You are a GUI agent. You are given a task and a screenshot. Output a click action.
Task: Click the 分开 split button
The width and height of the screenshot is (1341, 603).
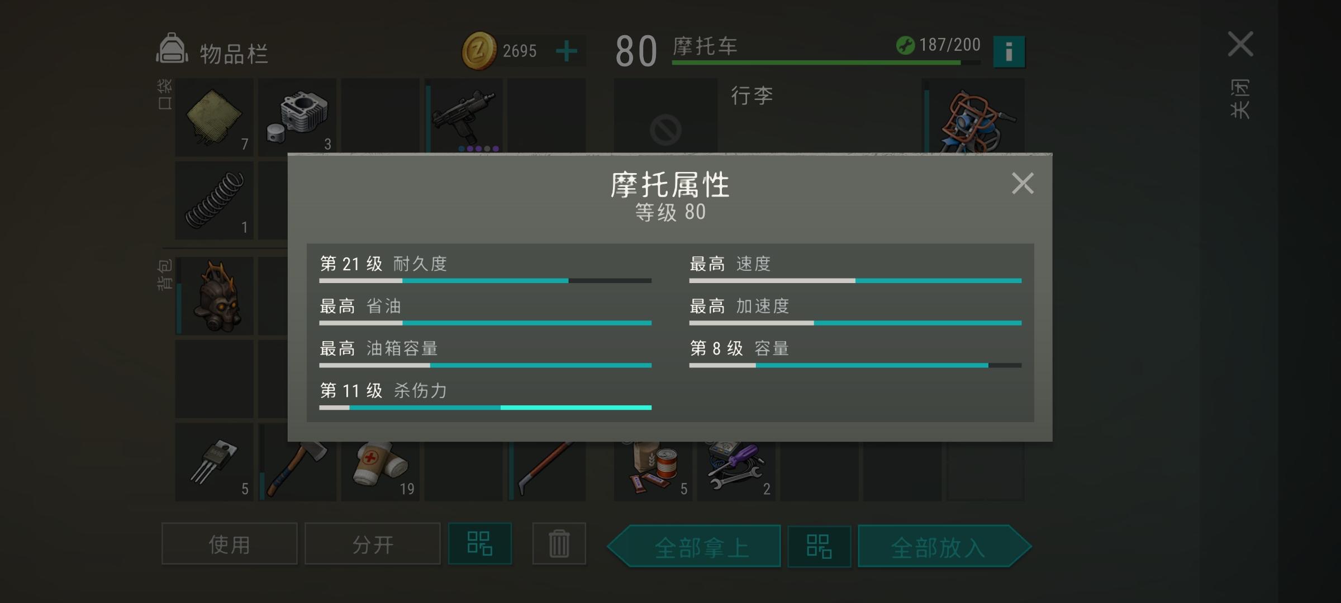coord(372,543)
